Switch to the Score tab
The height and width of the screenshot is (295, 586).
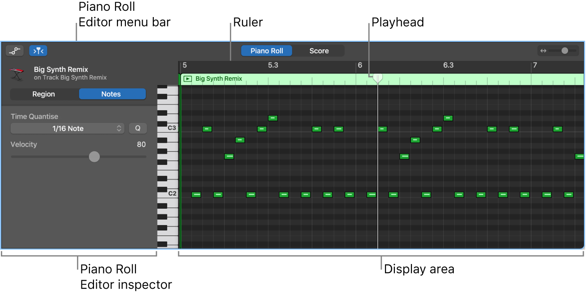click(319, 50)
